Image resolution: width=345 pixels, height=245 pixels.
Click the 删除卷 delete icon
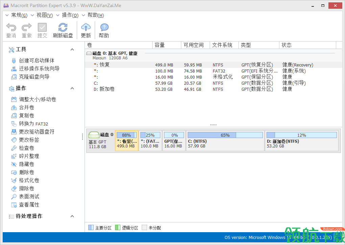point(14,172)
